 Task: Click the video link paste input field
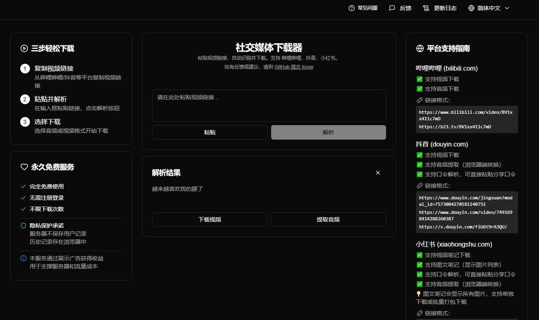pos(269,106)
